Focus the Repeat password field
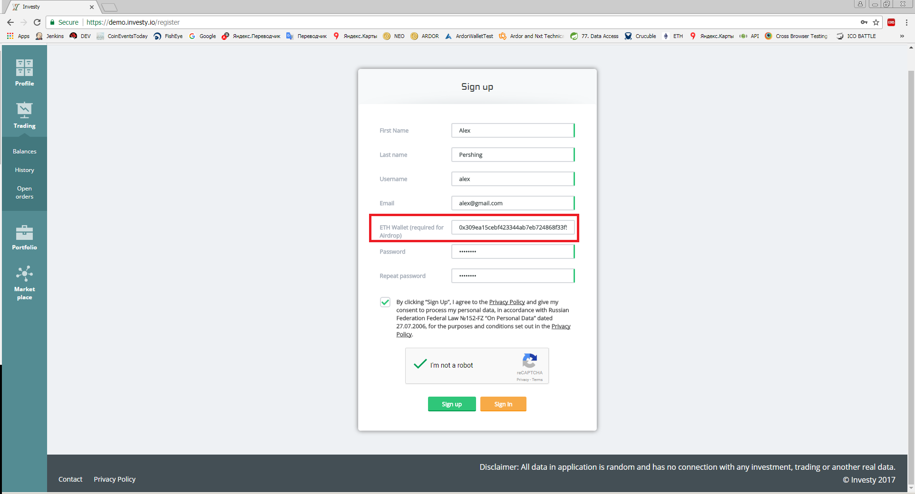This screenshot has height=494, width=915. (513, 276)
